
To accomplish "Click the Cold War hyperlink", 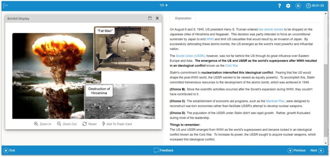I will coord(231,65).
